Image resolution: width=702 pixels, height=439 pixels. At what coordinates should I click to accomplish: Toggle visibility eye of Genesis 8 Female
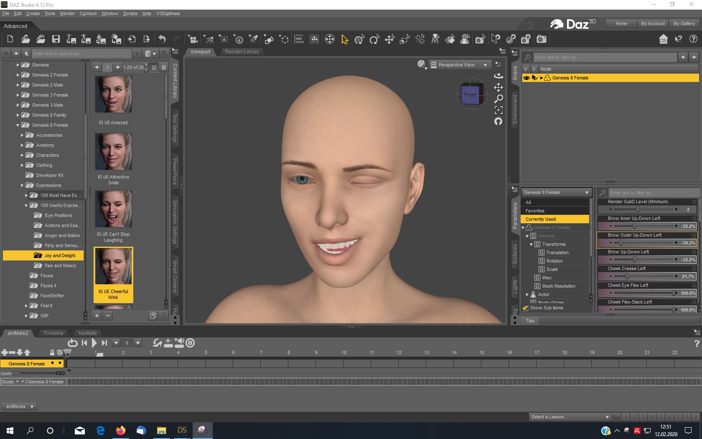tap(526, 78)
